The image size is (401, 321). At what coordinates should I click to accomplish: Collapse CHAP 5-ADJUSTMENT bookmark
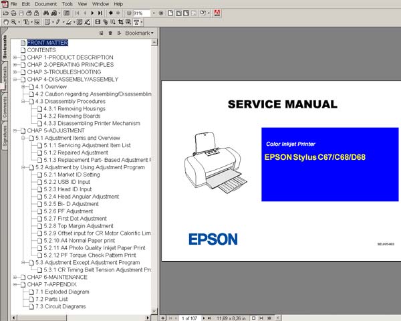15,131
